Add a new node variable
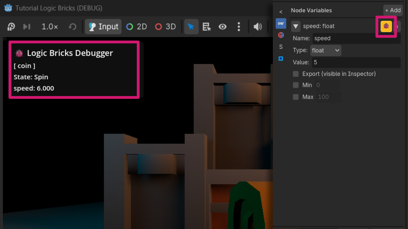408x229 pixels. click(393, 10)
